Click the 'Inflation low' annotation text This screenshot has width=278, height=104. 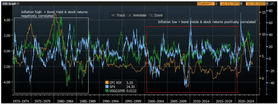(x=207, y=22)
